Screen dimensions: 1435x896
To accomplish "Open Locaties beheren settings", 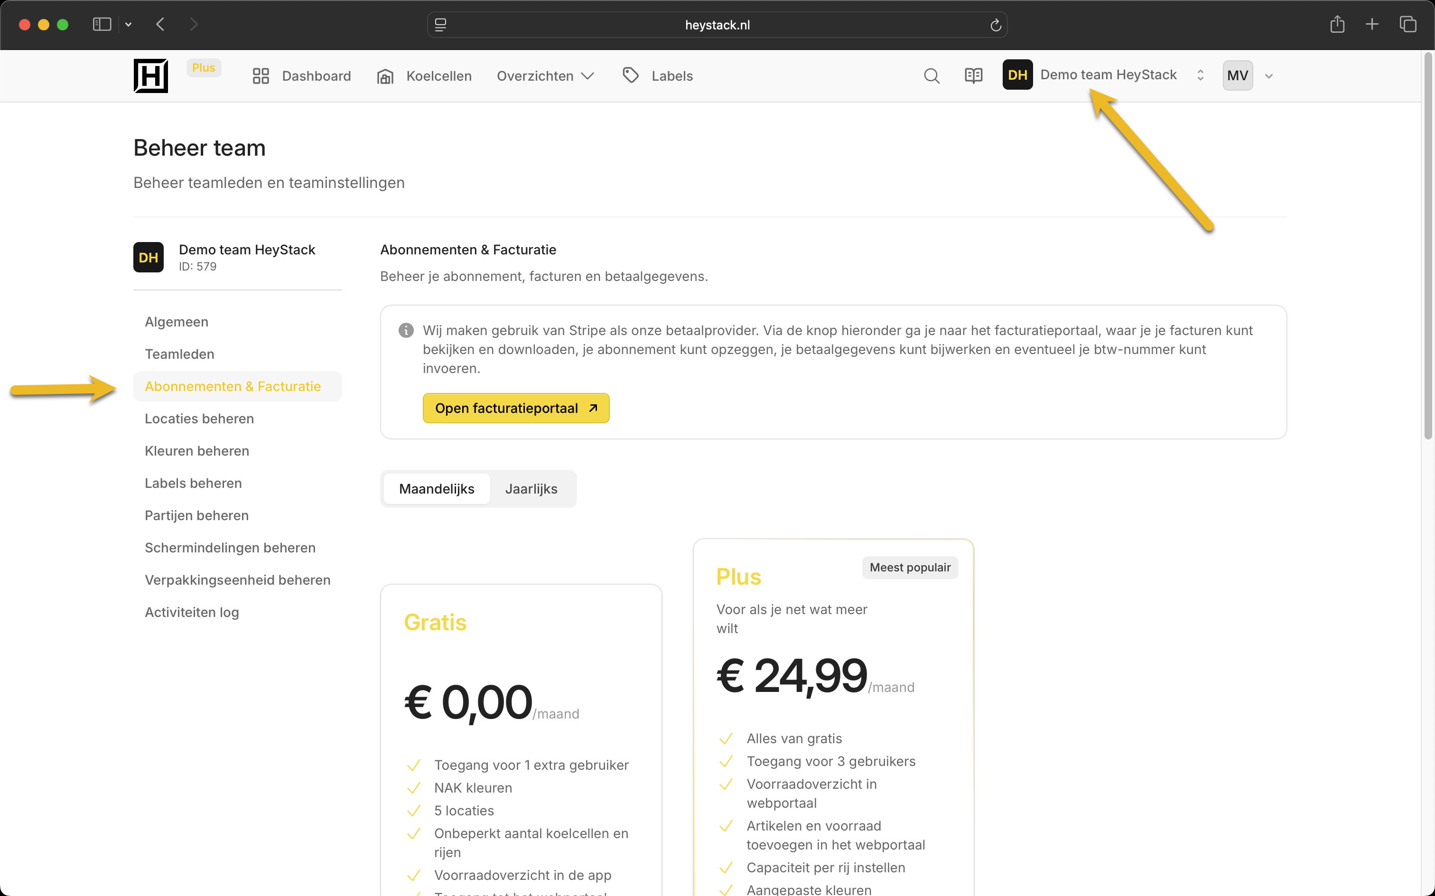I will click(x=199, y=419).
